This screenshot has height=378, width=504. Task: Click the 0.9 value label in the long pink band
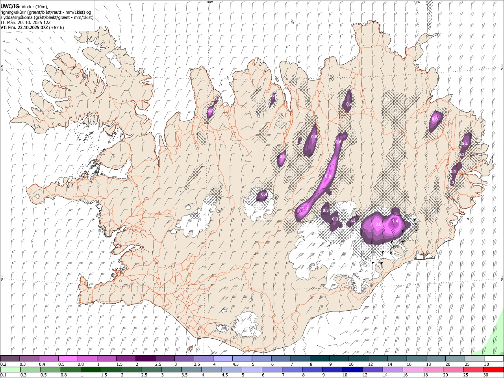click(328, 176)
